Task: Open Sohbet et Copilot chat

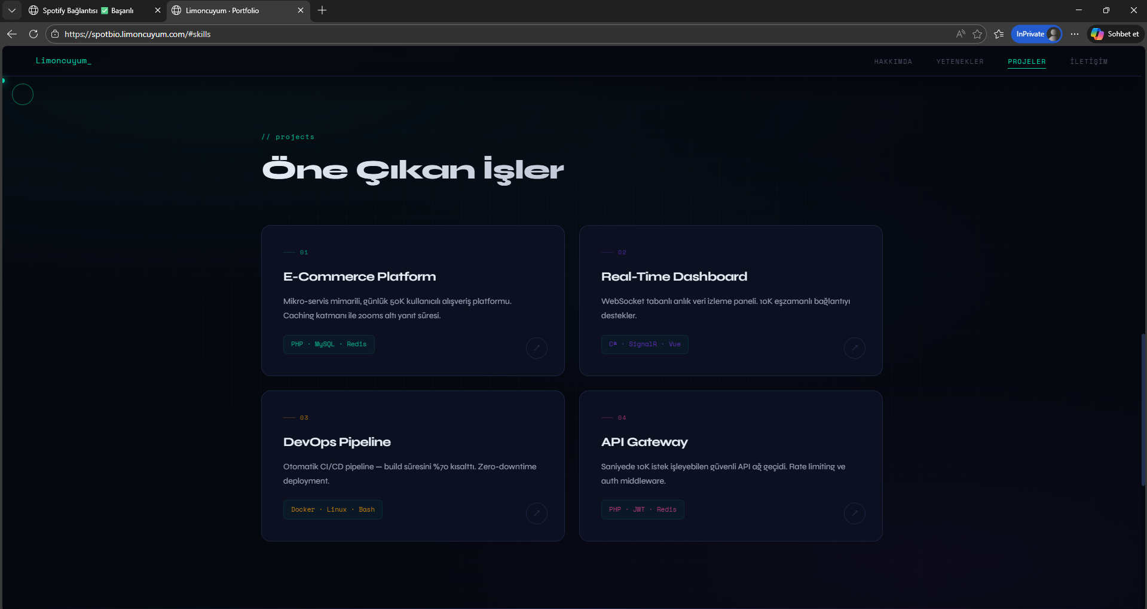Action: (1115, 34)
